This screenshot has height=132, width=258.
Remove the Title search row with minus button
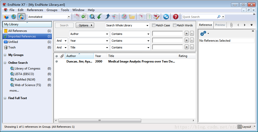click(x=192, y=47)
